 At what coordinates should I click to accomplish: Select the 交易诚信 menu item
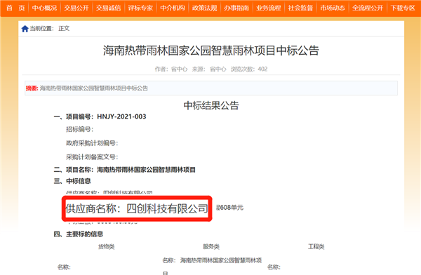point(109,8)
